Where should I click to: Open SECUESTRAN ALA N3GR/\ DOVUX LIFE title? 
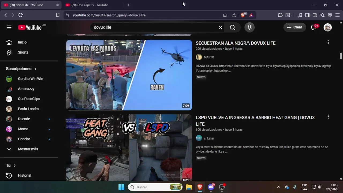tap(236, 43)
